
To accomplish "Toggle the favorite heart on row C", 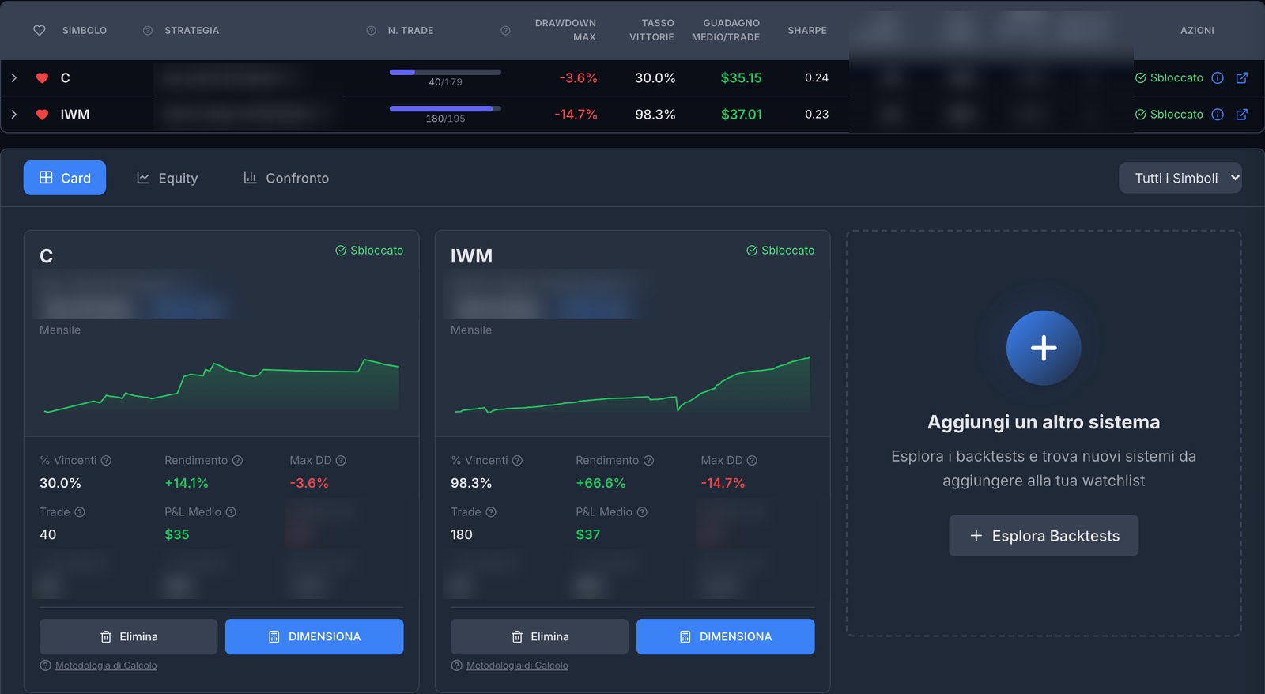I will click(43, 78).
